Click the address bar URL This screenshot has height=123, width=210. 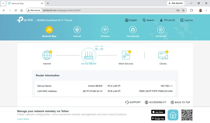[x=62, y=10]
